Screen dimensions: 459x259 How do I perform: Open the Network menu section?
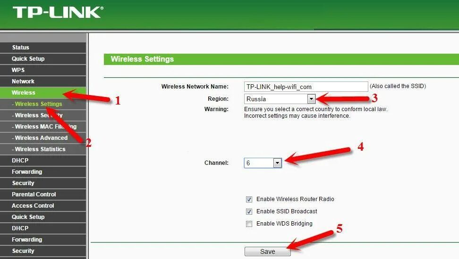pyautogui.click(x=43, y=81)
